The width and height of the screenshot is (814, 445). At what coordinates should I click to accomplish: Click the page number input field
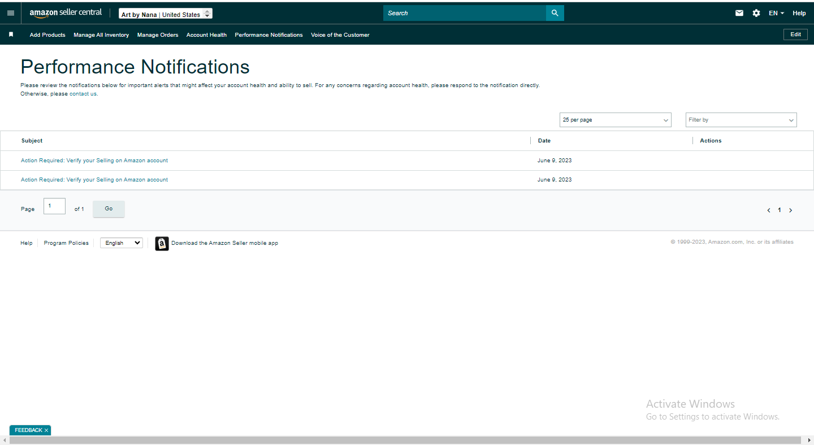click(x=54, y=206)
